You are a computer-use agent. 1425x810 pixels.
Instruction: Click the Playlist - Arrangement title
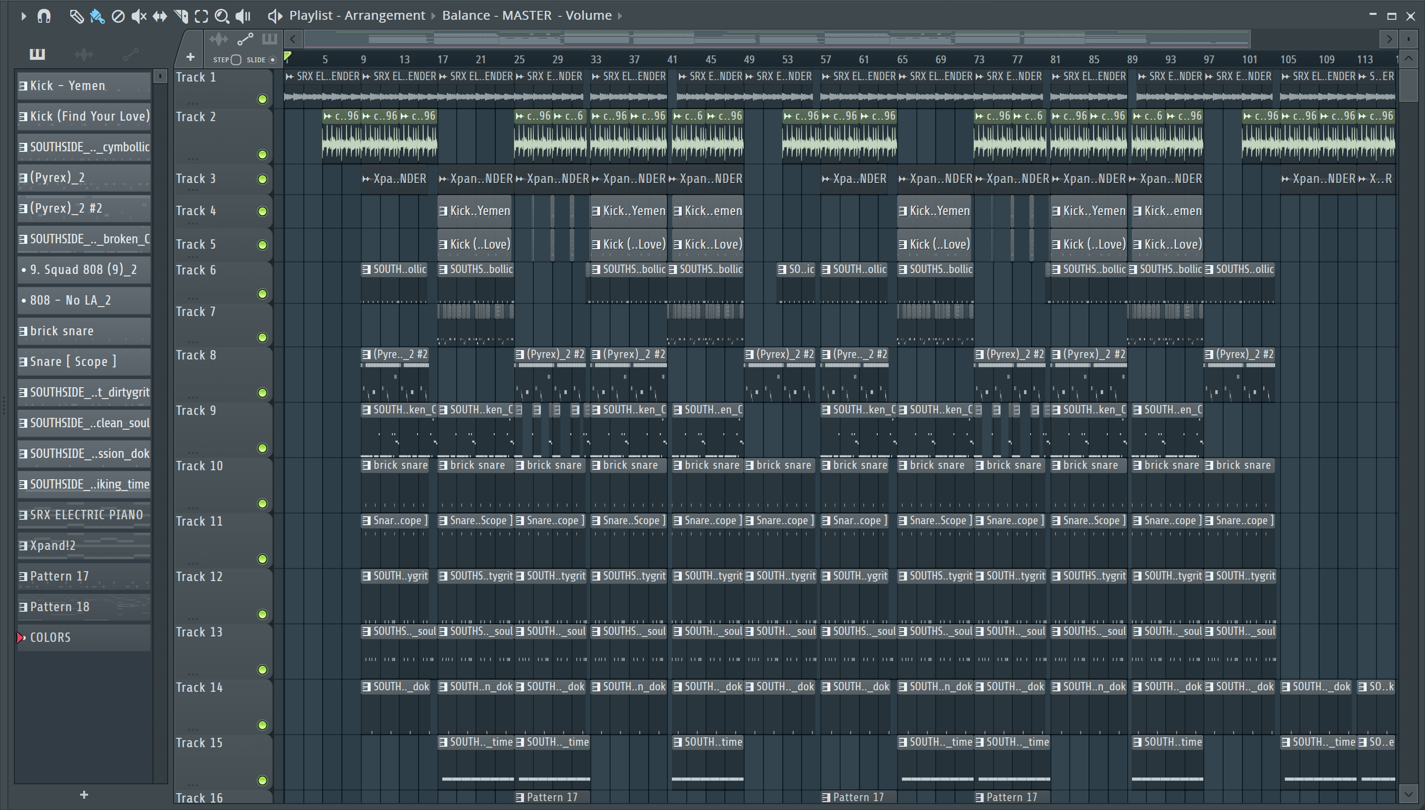pyautogui.click(x=357, y=16)
